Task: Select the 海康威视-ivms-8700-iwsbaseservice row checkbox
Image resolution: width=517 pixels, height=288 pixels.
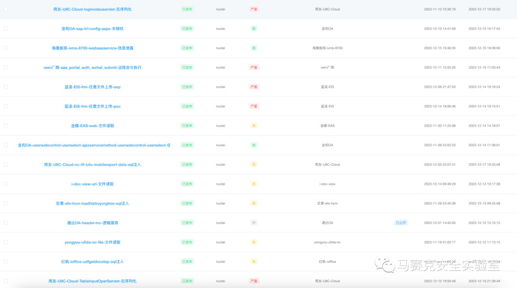Action: coord(6,48)
